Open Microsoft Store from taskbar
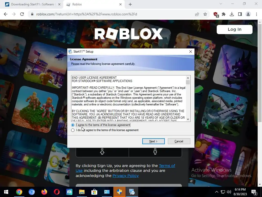Viewport: 262px width, 197px height. coord(94,192)
